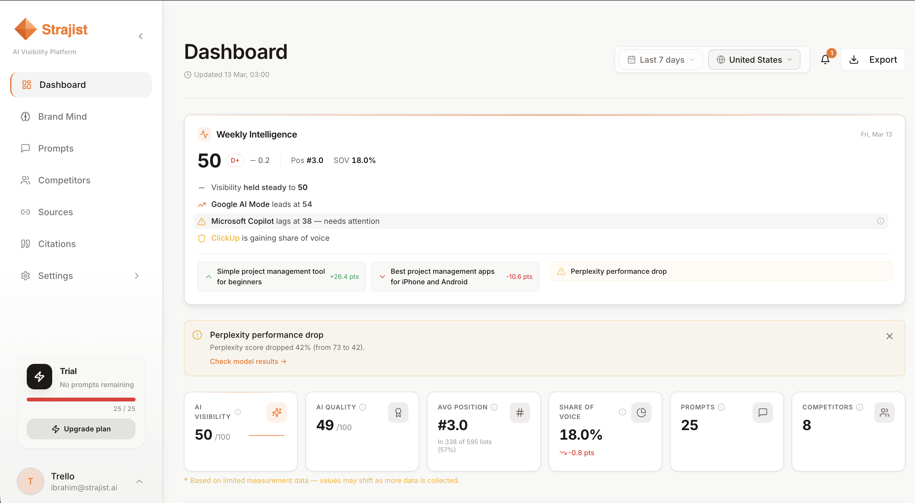Click the Prompts card chat icon
The width and height of the screenshot is (915, 503).
[x=763, y=412]
